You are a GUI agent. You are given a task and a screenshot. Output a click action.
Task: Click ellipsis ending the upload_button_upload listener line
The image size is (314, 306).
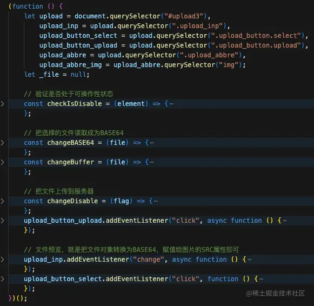[x=285, y=221]
